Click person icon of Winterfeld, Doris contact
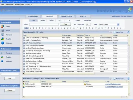 coord(24,87)
